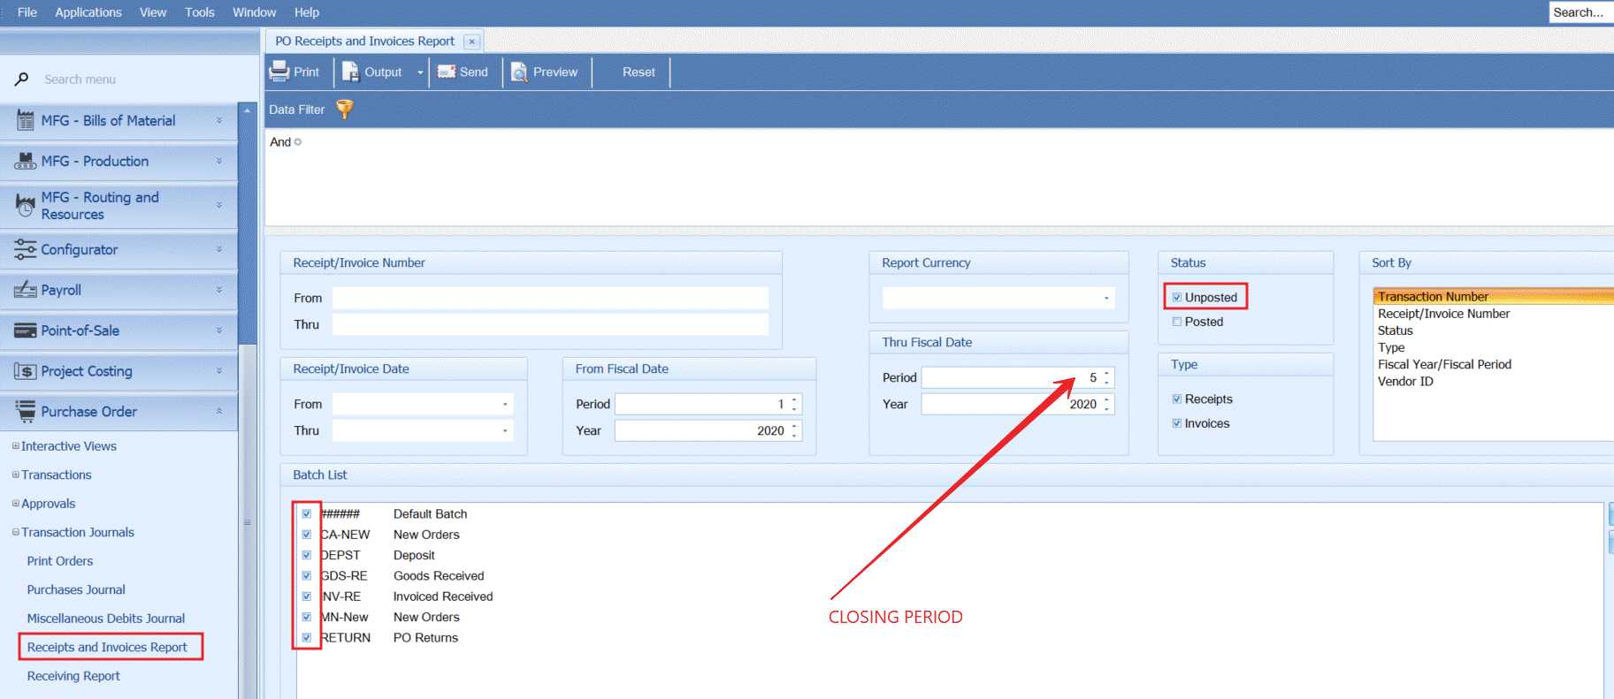
Task: Click the sidebar vertical scrollbar
Action: point(248,398)
